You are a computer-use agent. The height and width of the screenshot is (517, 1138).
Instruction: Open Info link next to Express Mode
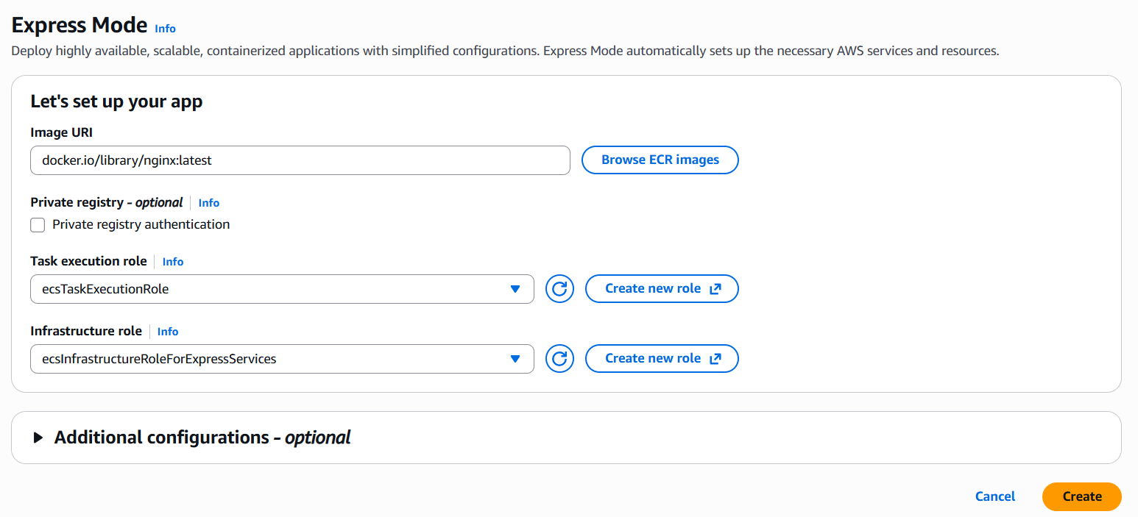[165, 29]
